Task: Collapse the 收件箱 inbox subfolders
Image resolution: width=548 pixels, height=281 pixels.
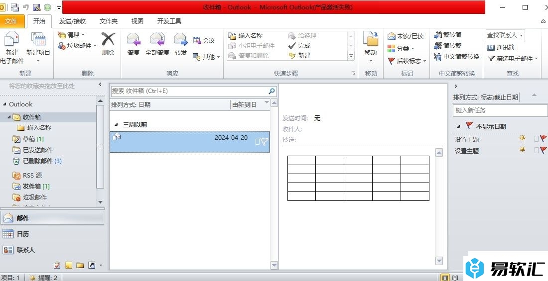Action: (x=9, y=117)
